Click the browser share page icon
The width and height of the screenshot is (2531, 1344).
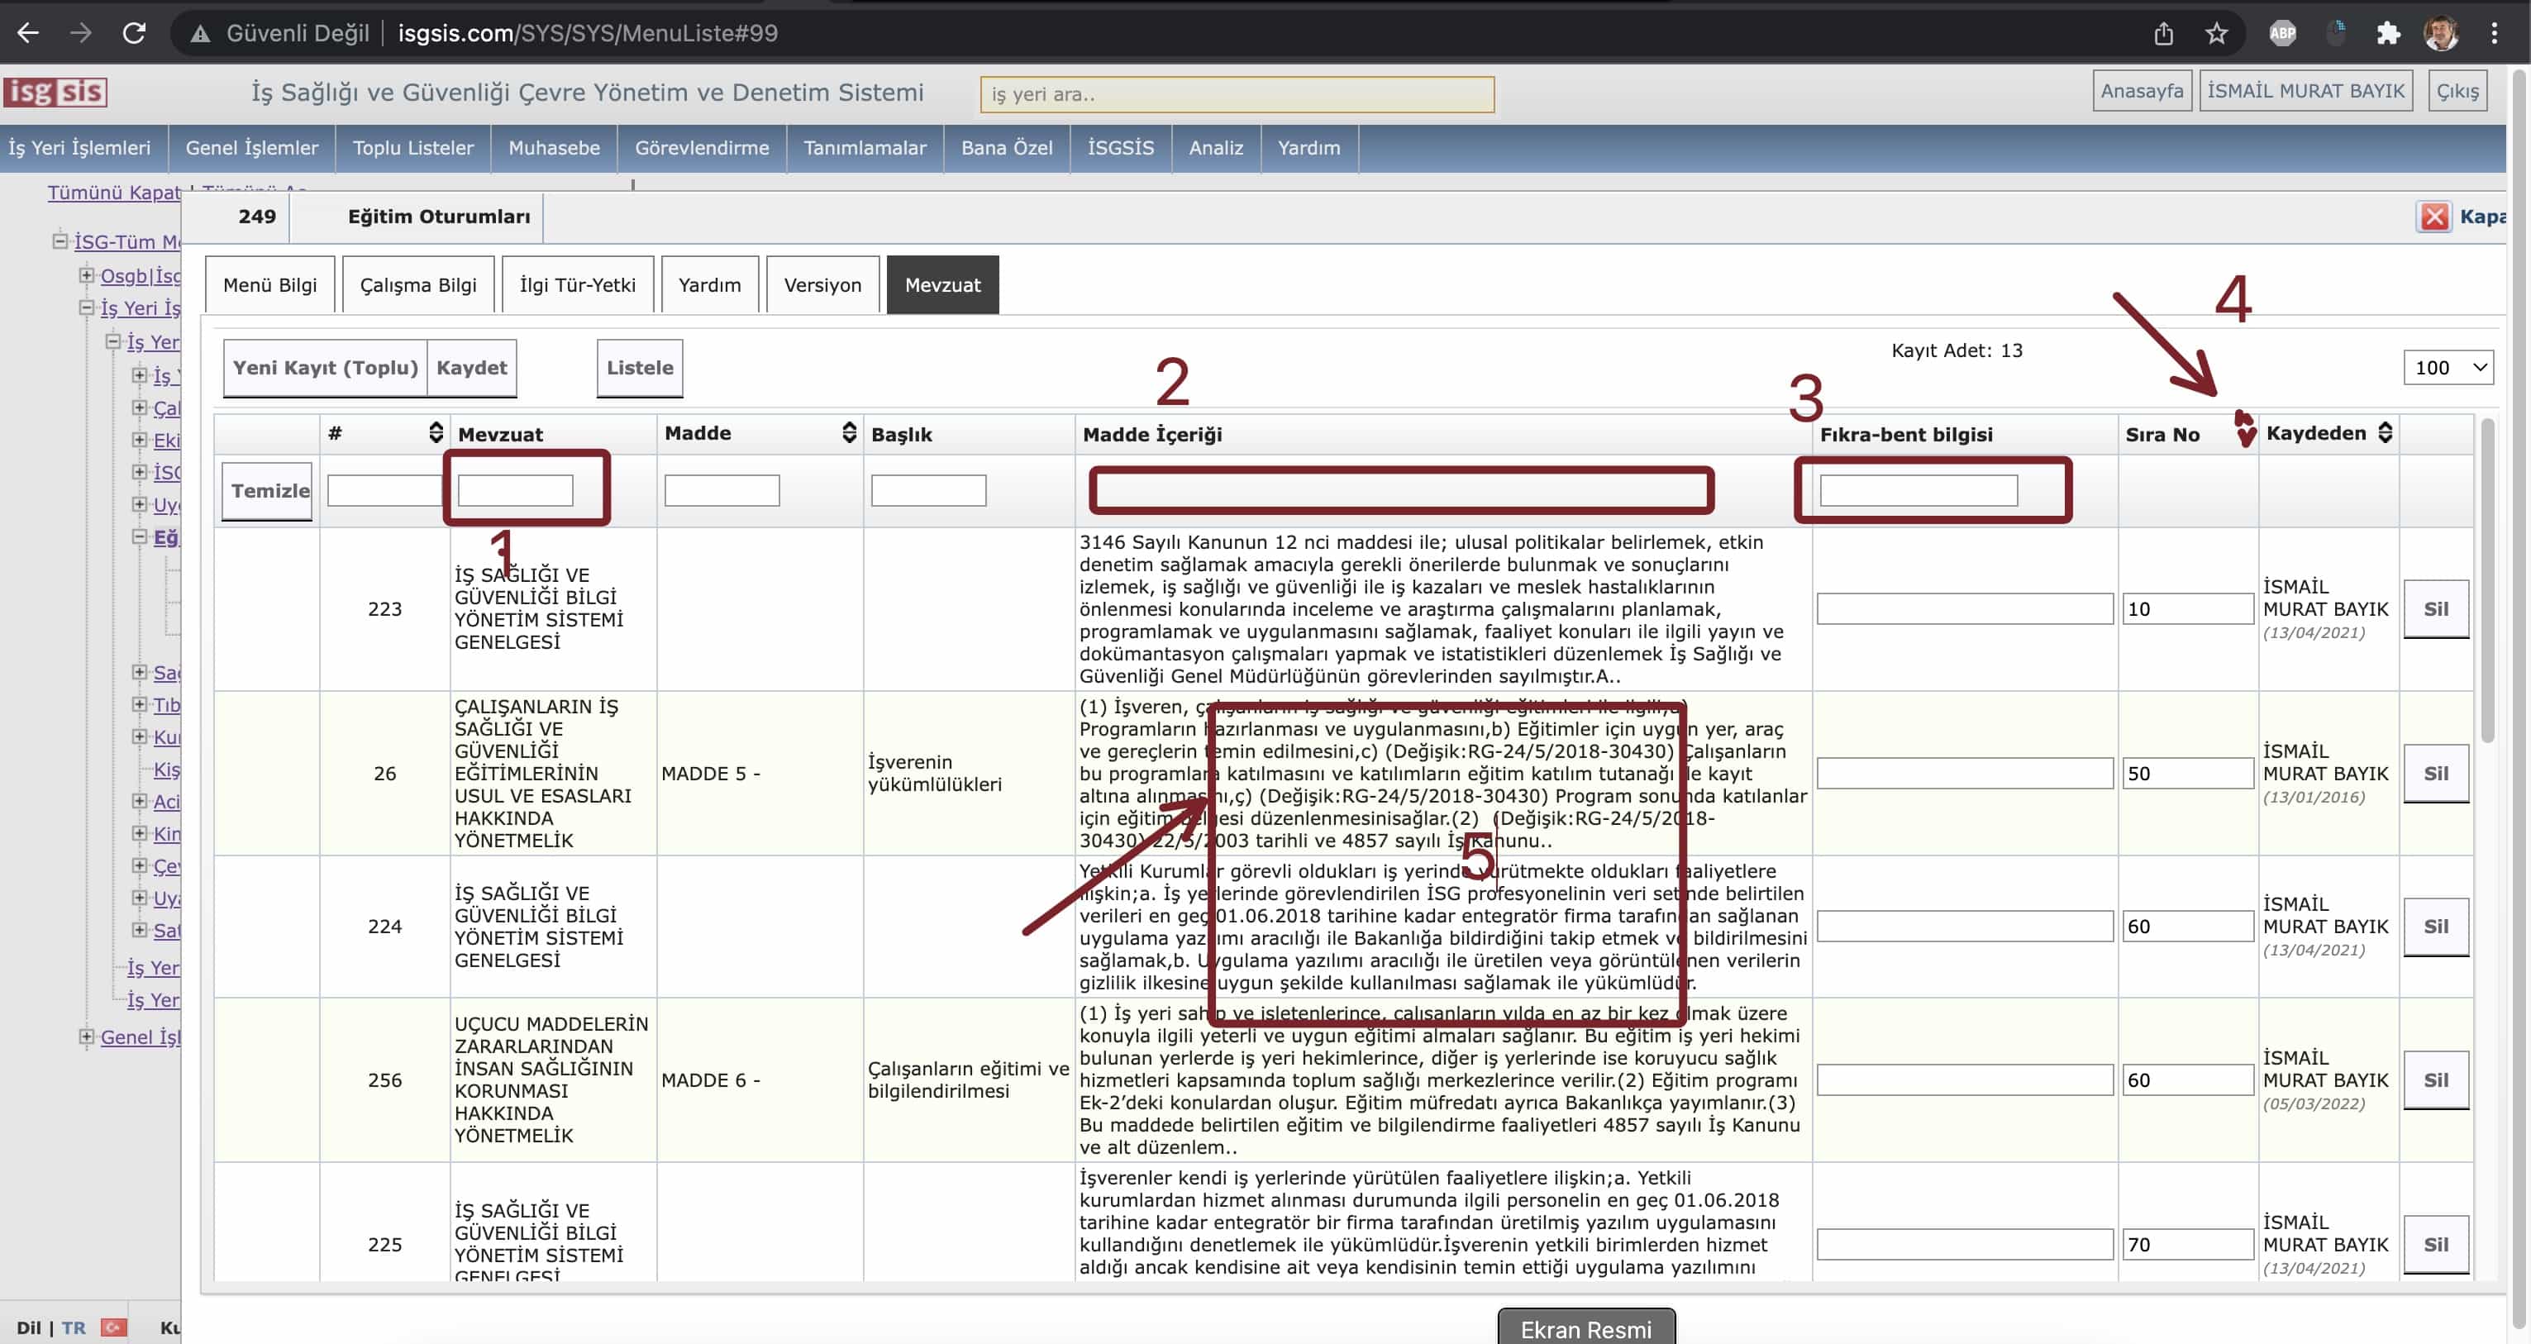click(2163, 33)
